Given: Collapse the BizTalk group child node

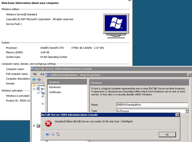Looking at the screenshot, I should (38, 93).
